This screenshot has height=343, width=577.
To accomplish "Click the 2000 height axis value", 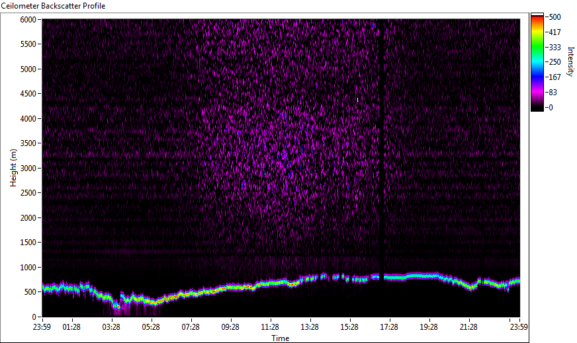I will coord(28,218).
